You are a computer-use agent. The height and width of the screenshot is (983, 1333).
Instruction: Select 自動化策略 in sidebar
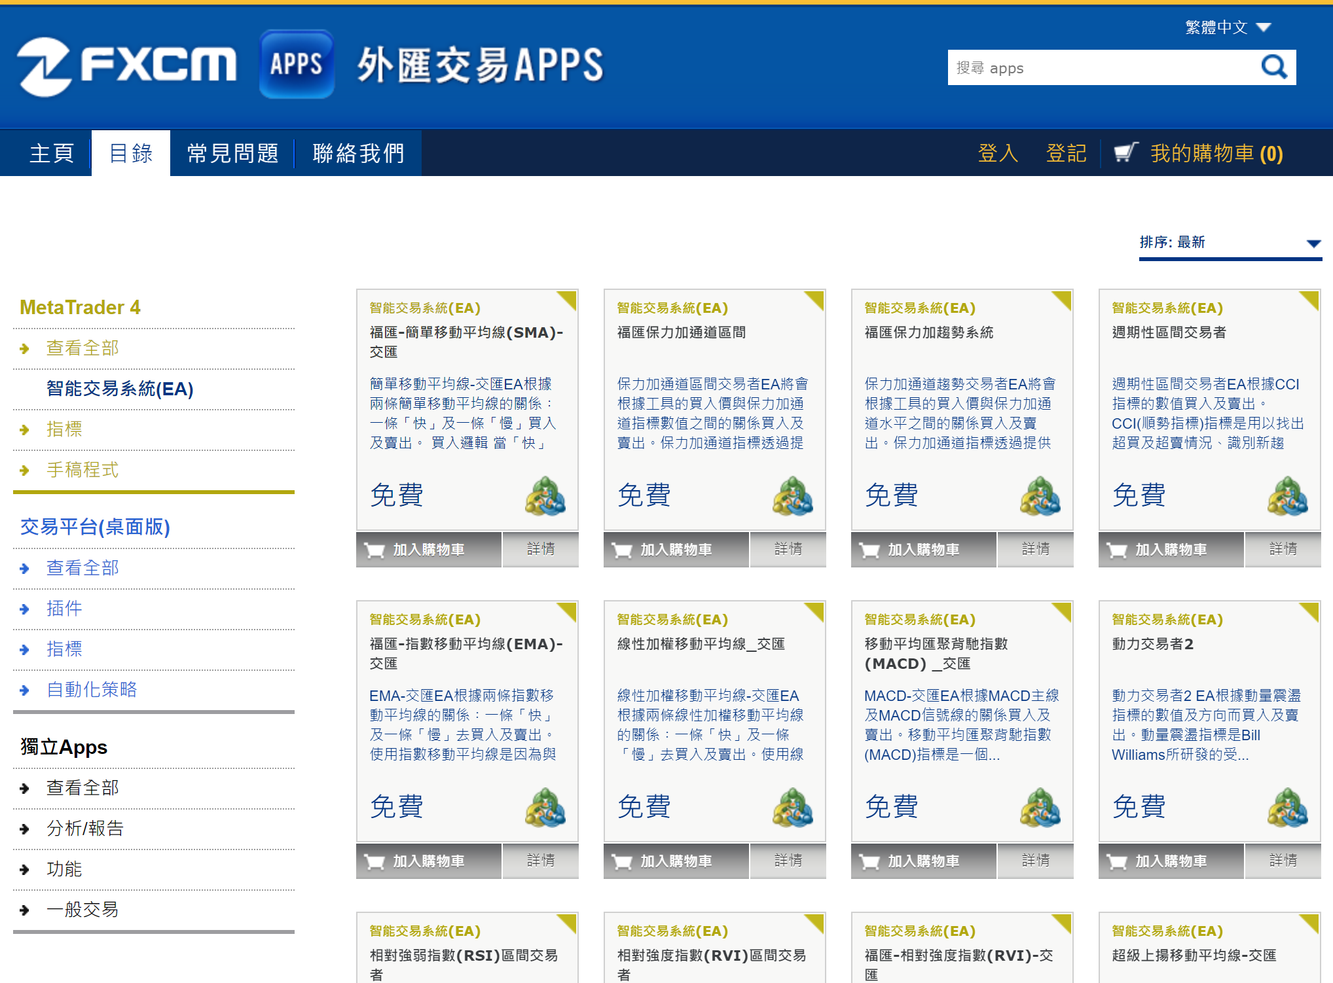tap(92, 690)
